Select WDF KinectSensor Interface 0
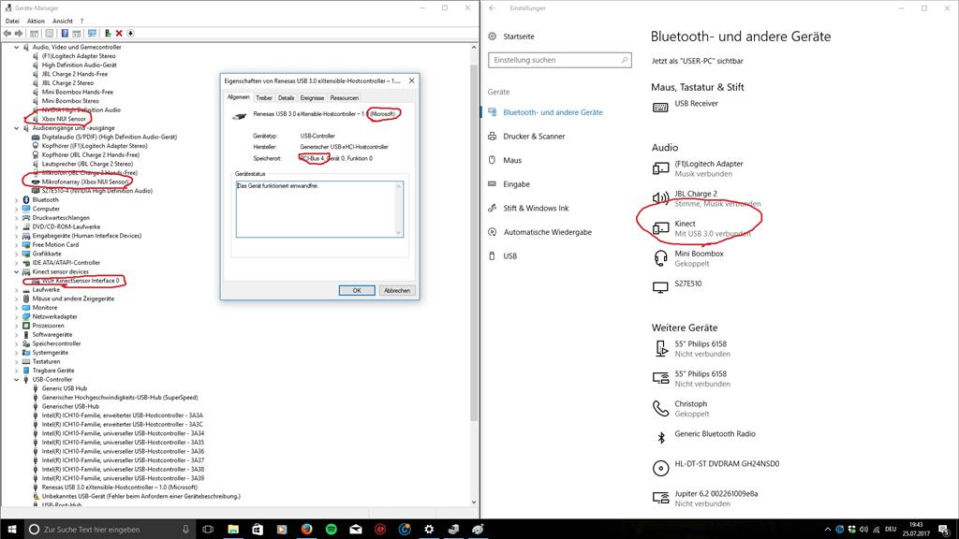Viewport: 959px width, 539px height. point(81,281)
